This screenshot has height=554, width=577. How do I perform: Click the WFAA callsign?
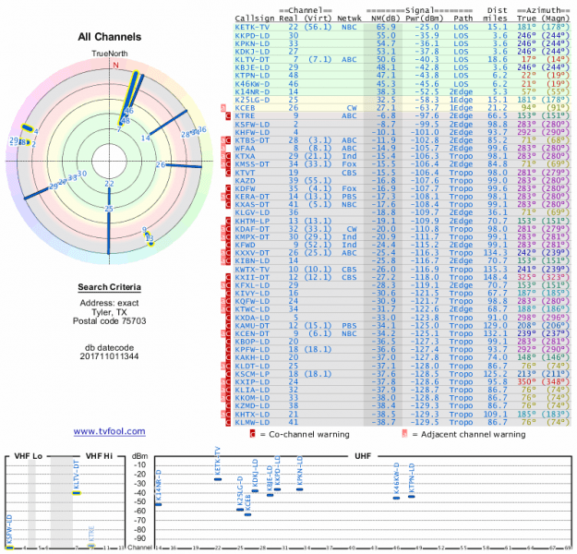[245, 149]
